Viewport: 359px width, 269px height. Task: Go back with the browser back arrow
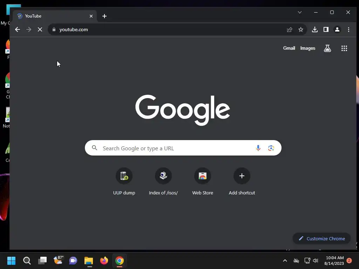coord(18,29)
